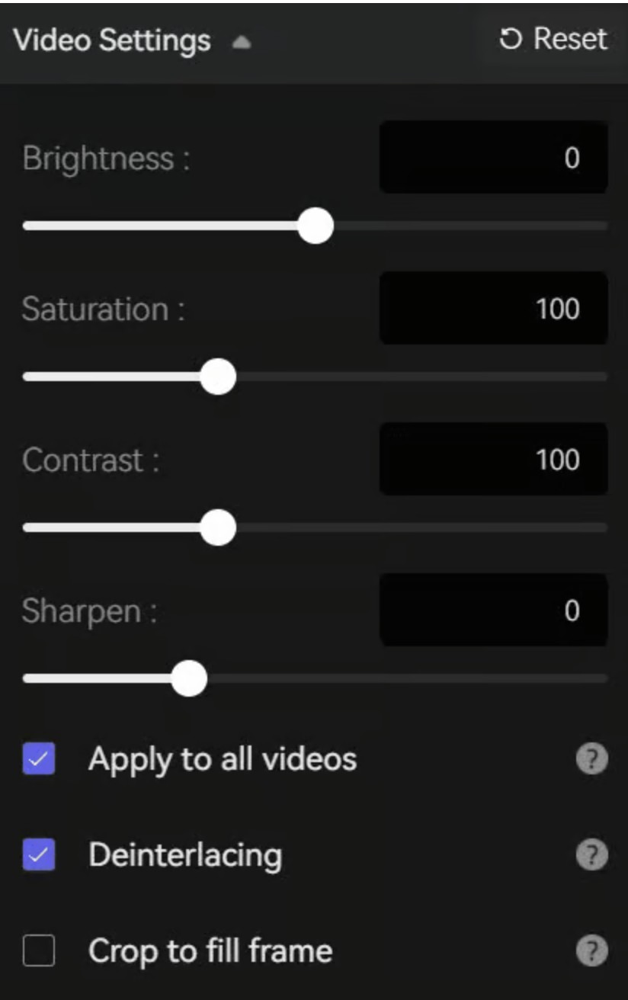Click the help icon next to Deinterlacing
Viewport: 628px width, 1000px height.
[x=591, y=855]
